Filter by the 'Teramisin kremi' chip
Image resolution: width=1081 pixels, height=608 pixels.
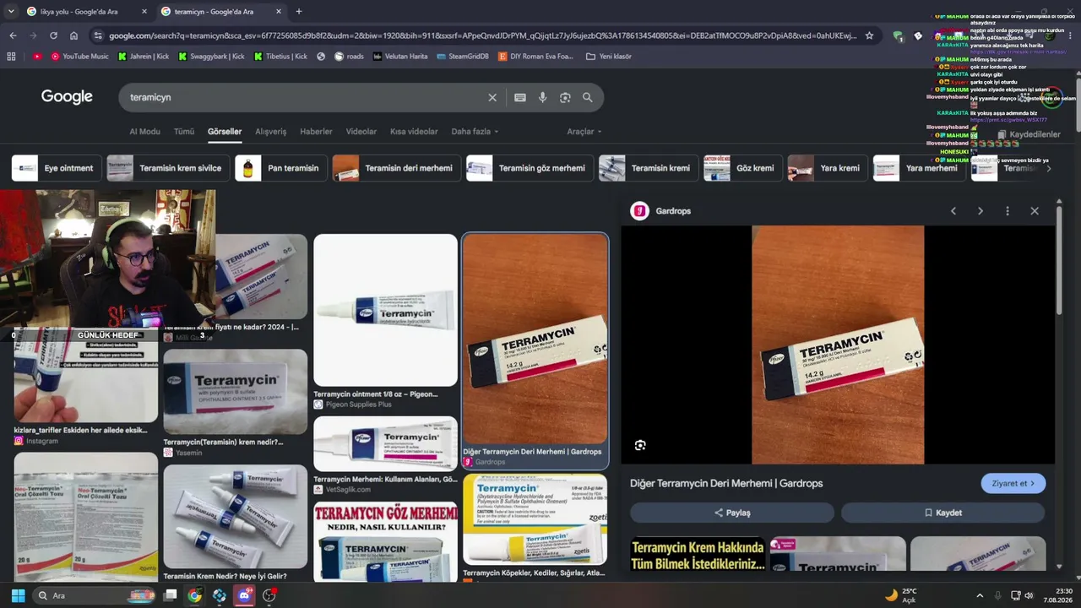click(x=649, y=168)
